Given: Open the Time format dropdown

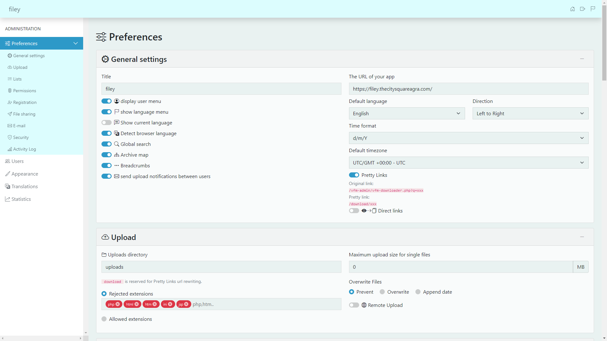Looking at the screenshot, I should (468, 138).
